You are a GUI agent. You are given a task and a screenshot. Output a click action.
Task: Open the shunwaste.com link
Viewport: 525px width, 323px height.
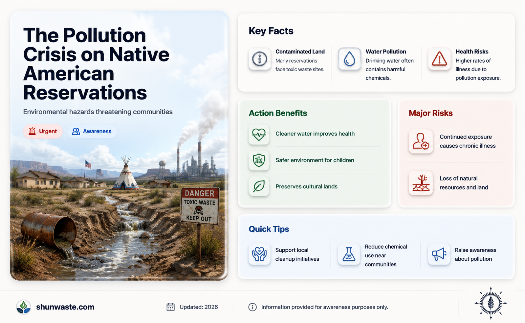click(65, 307)
